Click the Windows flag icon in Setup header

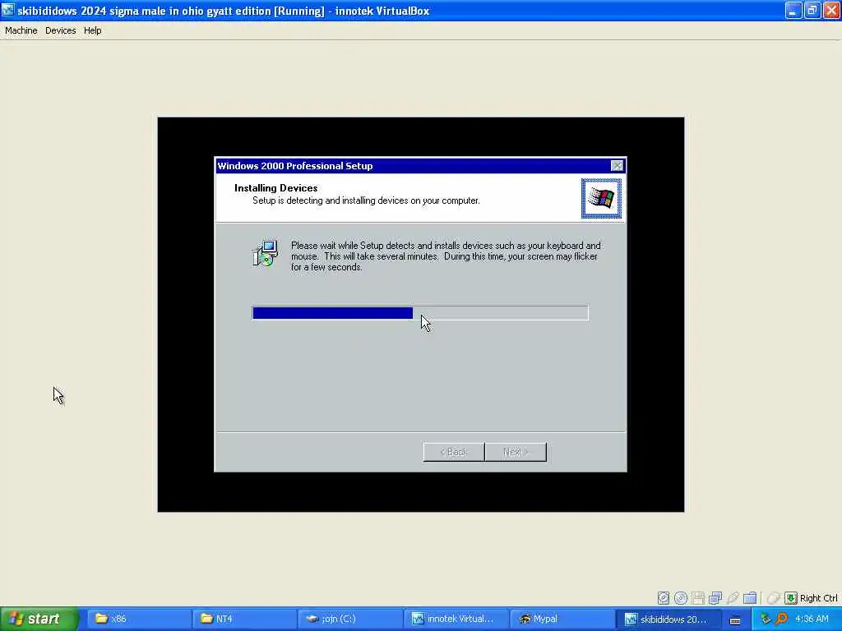point(601,199)
